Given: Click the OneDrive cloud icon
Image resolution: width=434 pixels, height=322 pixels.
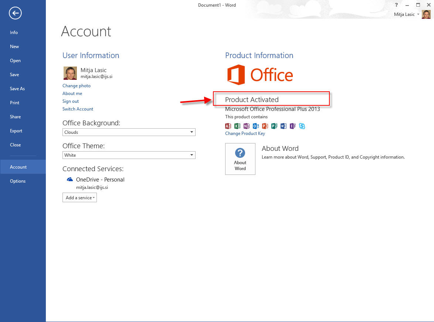Looking at the screenshot, I should click(70, 180).
